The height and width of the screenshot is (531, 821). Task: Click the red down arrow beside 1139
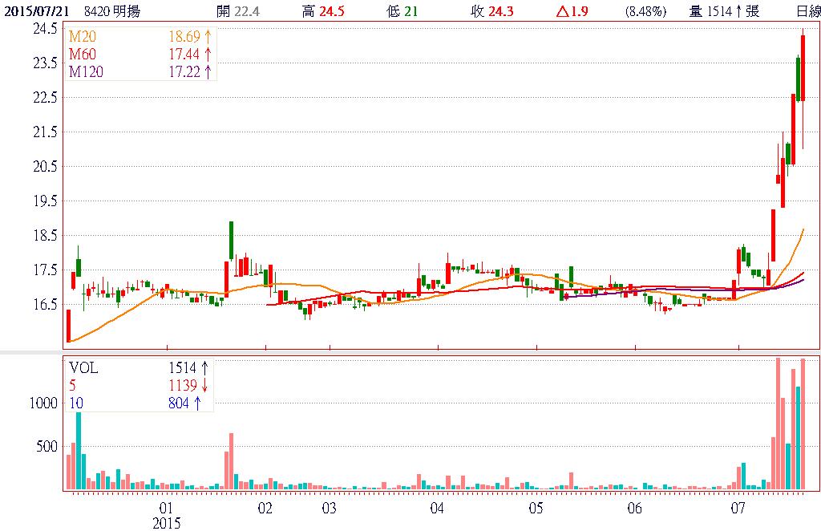click(205, 385)
